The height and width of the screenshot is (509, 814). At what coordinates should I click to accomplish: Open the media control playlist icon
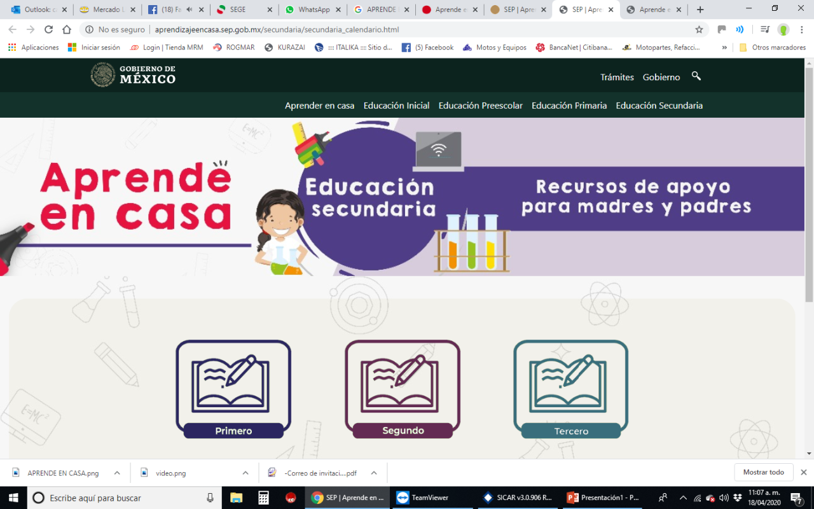765,29
